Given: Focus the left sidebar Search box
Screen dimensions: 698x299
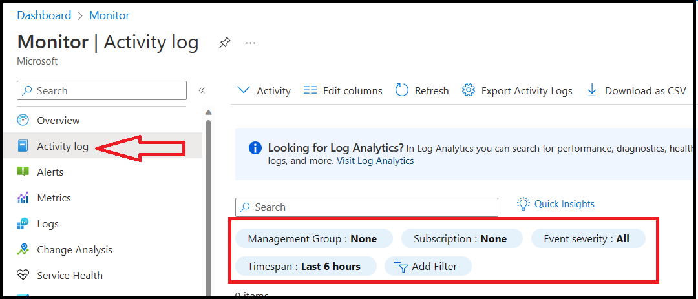Looking at the screenshot, I should click(x=101, y=90).
